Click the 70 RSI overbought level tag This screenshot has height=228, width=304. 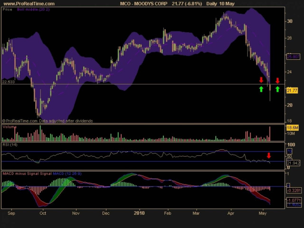[289, 152]
